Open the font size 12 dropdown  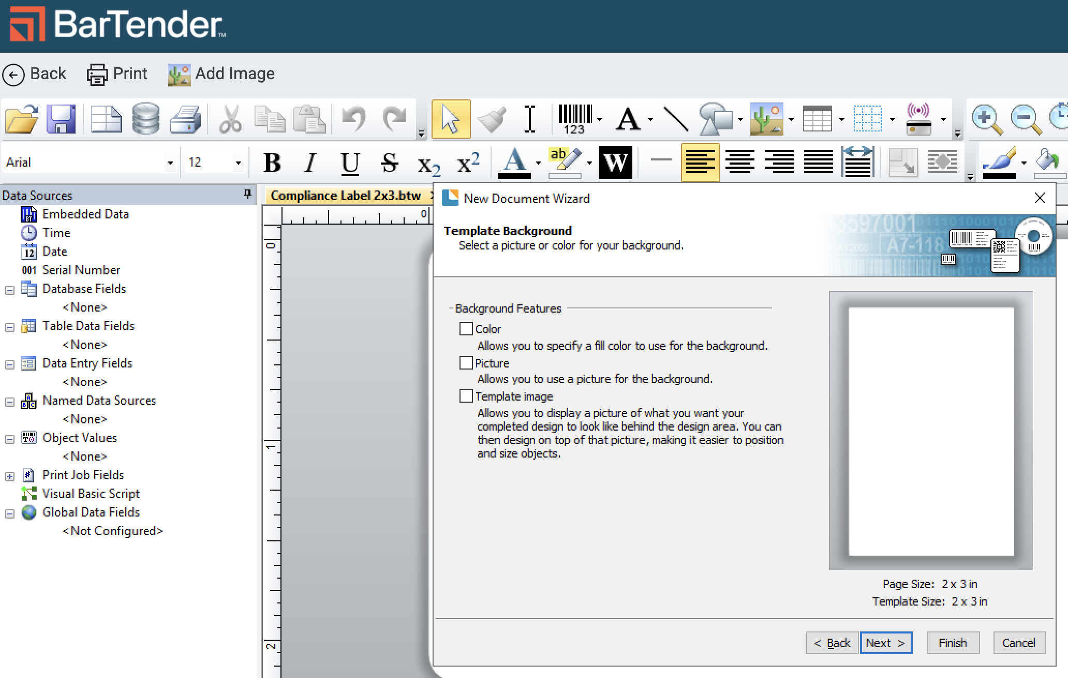click(x=238, y=163)
